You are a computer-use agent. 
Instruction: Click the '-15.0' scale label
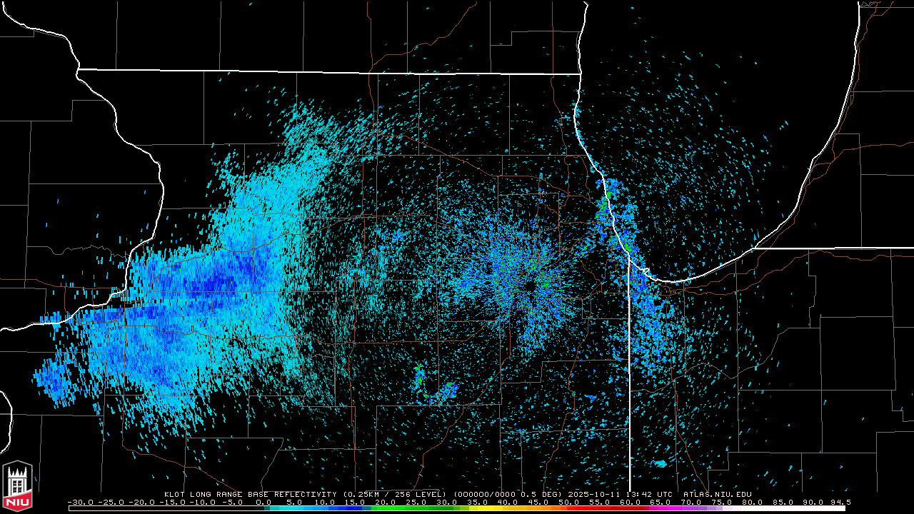click(x=171, y=502)
